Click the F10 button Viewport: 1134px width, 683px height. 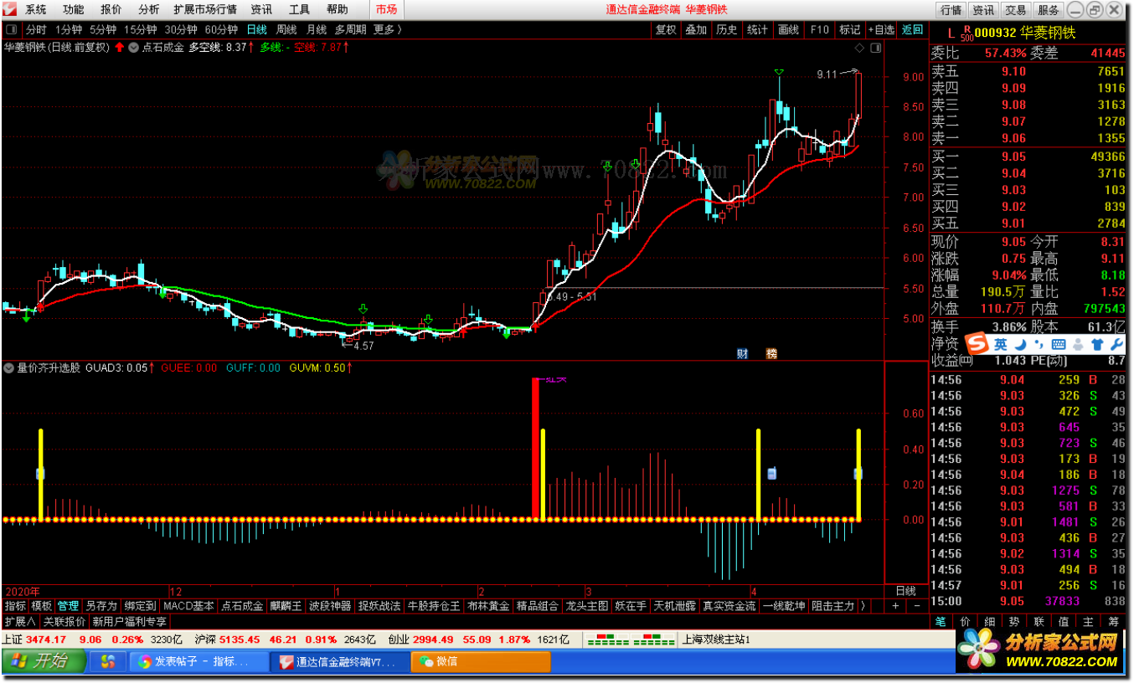point(819,29)
